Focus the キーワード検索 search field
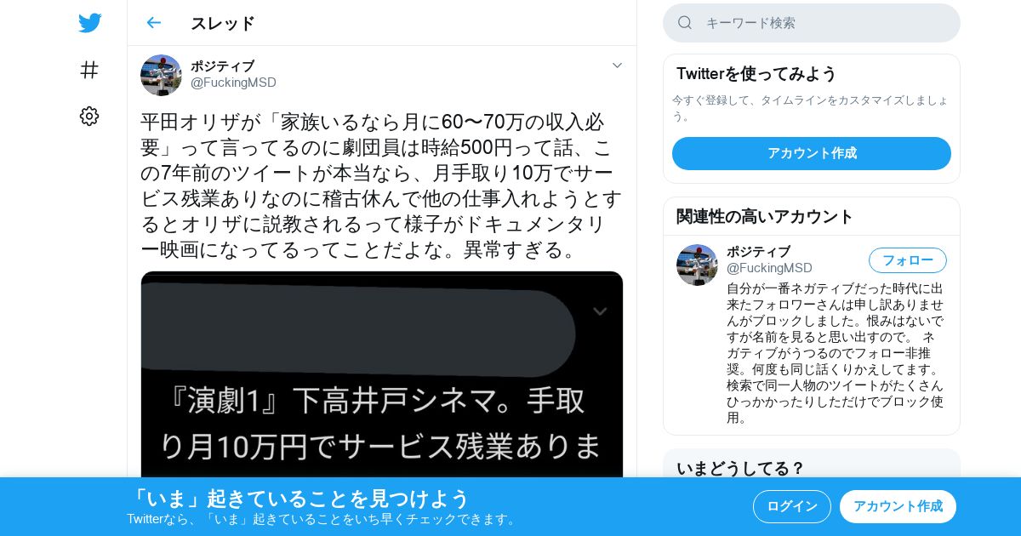The width and height of the screenshot is (1021, 536). (x=812, y=23)
